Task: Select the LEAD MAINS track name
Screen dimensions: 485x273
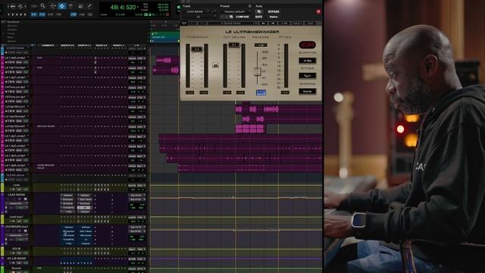Action: point(17,195)
